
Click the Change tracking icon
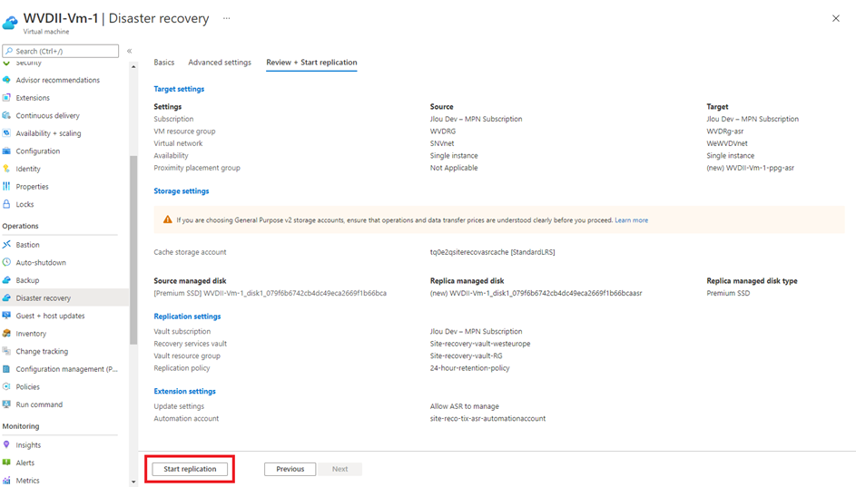[6, 351]
